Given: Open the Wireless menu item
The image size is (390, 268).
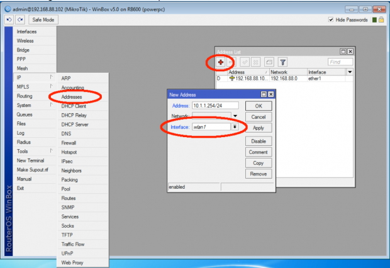Looking at the screenshot, I should coord(35,41).
